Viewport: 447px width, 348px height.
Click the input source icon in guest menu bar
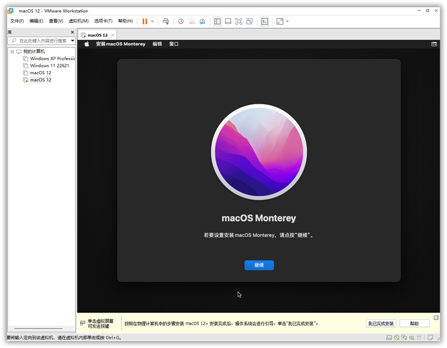(434, 44)
